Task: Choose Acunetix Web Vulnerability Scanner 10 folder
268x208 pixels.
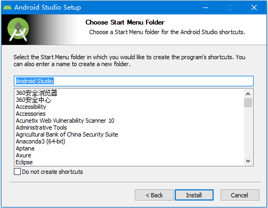Action: point(65,121)
